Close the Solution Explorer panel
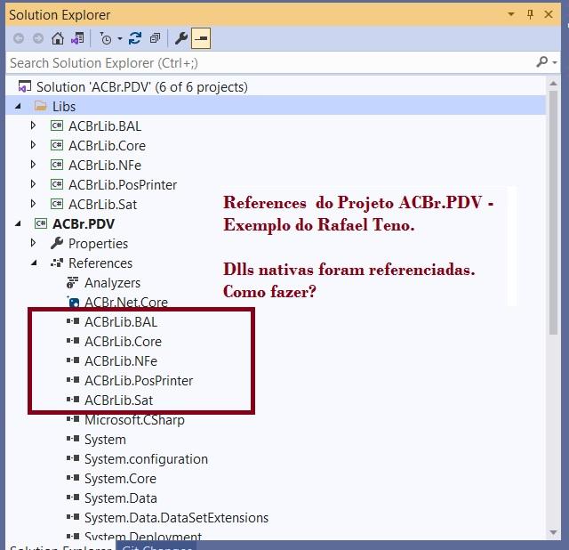The width and height of the screenshot is (569, 550). (549, 14)
